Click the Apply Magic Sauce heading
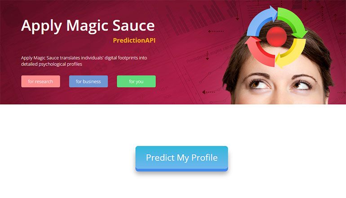Image resolution: width=346 pixels, height=198 pixels. pyautogui.click(x=88, y=26)
